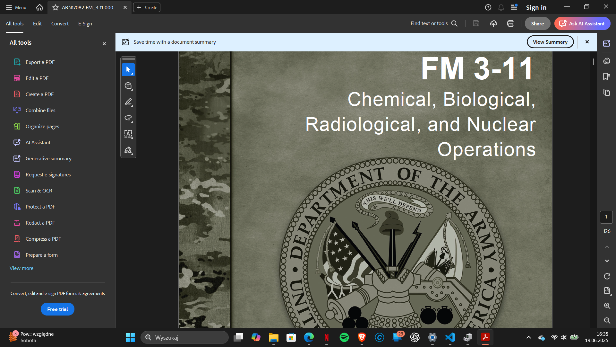Image resolution: width=616 pixels, height=347 pixels.
Task: Close the document tab
Action: (x=125, y=7)
